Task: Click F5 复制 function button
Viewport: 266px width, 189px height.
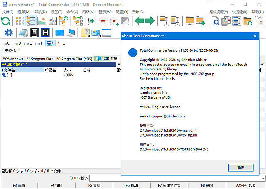Action: 94,185
